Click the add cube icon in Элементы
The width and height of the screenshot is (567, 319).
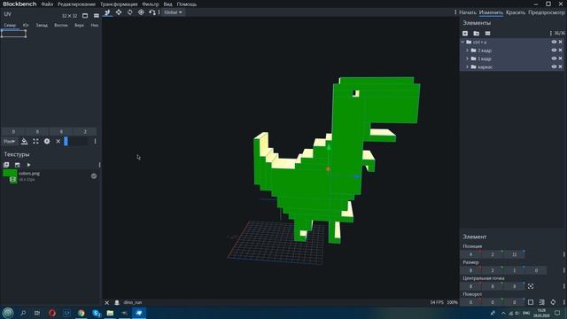pyautogui.click(x=465, y=34)
